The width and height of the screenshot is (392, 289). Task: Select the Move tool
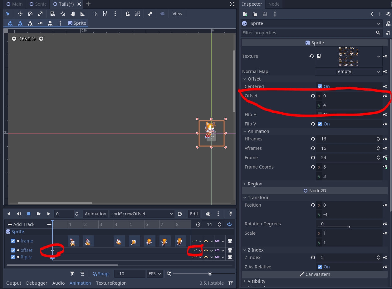20,14
